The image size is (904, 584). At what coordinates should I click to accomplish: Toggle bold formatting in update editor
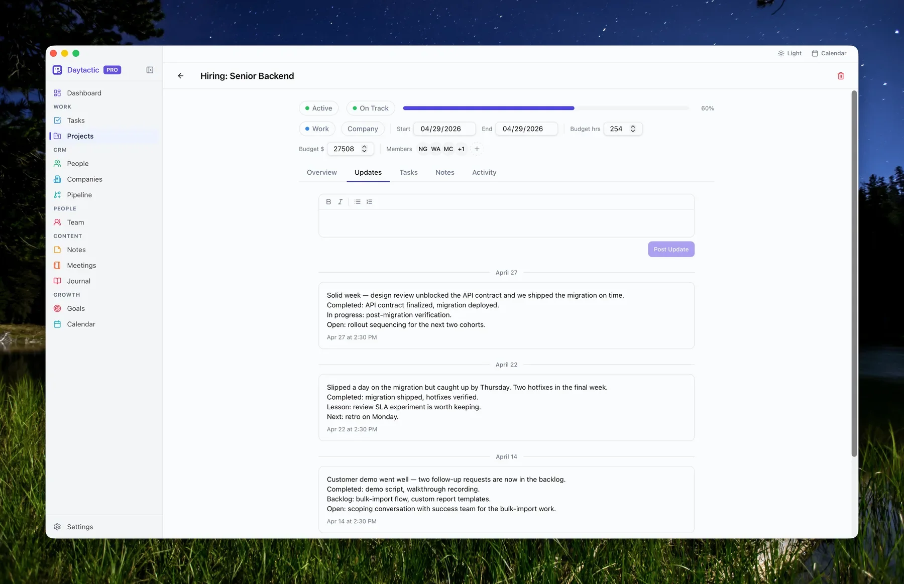pyautogui.click(x=328, y=202)
